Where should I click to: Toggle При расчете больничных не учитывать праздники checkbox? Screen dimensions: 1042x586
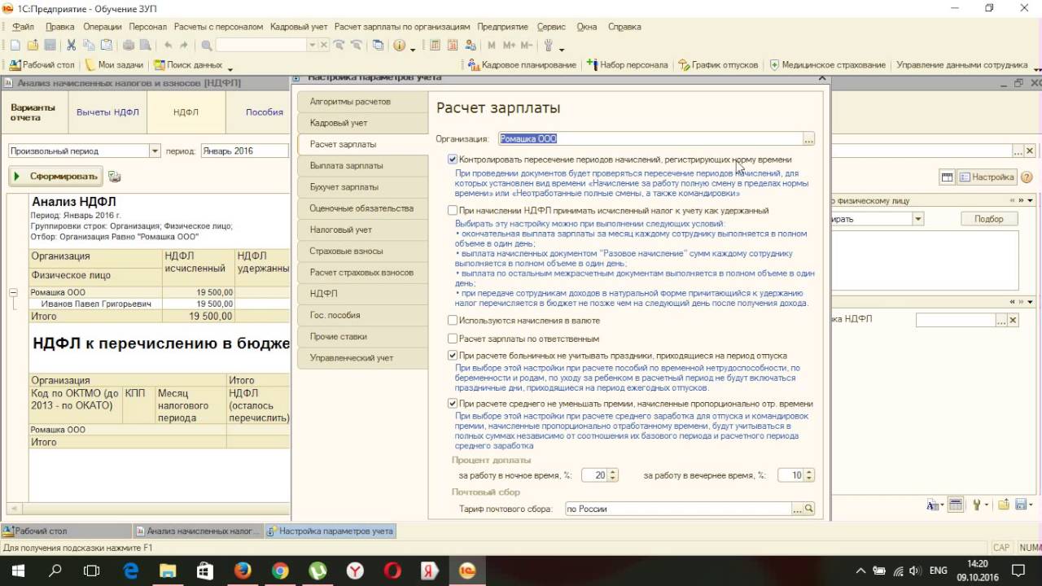tap(453, 356)
